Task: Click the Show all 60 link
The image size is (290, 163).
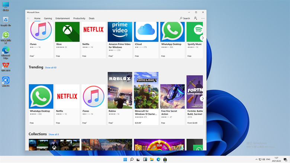Action: 51,68
